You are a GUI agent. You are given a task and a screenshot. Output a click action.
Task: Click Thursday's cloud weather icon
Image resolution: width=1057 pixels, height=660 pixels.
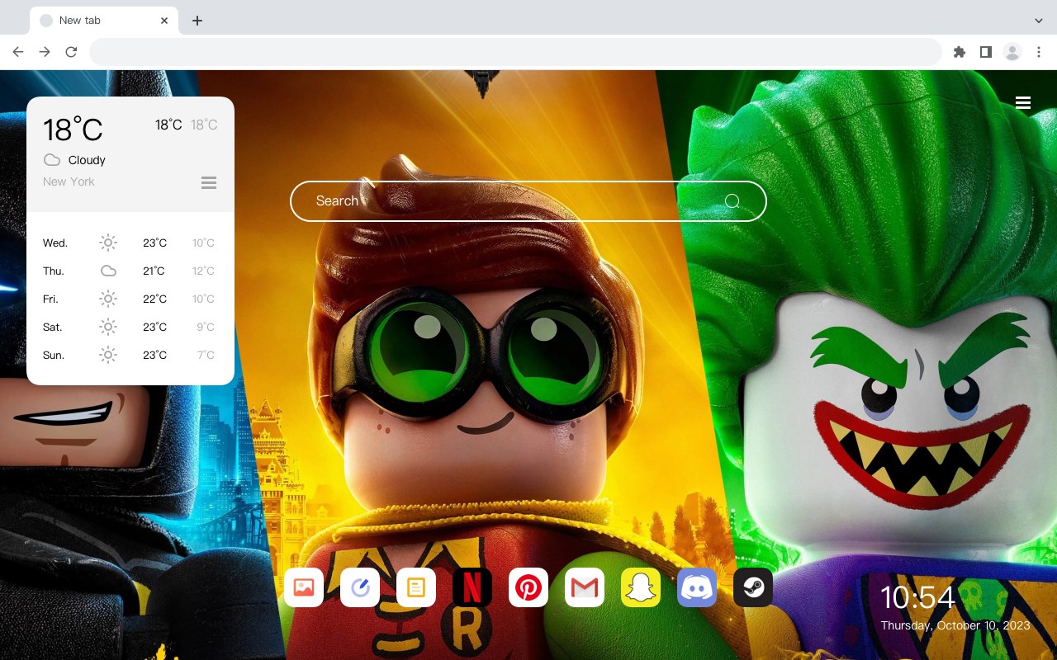point(108,271)
